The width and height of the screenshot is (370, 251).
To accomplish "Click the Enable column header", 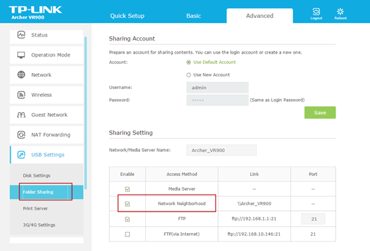I will click(x=127, y=174).
